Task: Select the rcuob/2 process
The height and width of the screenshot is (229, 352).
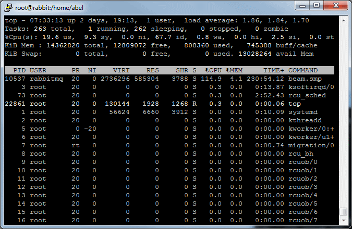Action: 303,179
